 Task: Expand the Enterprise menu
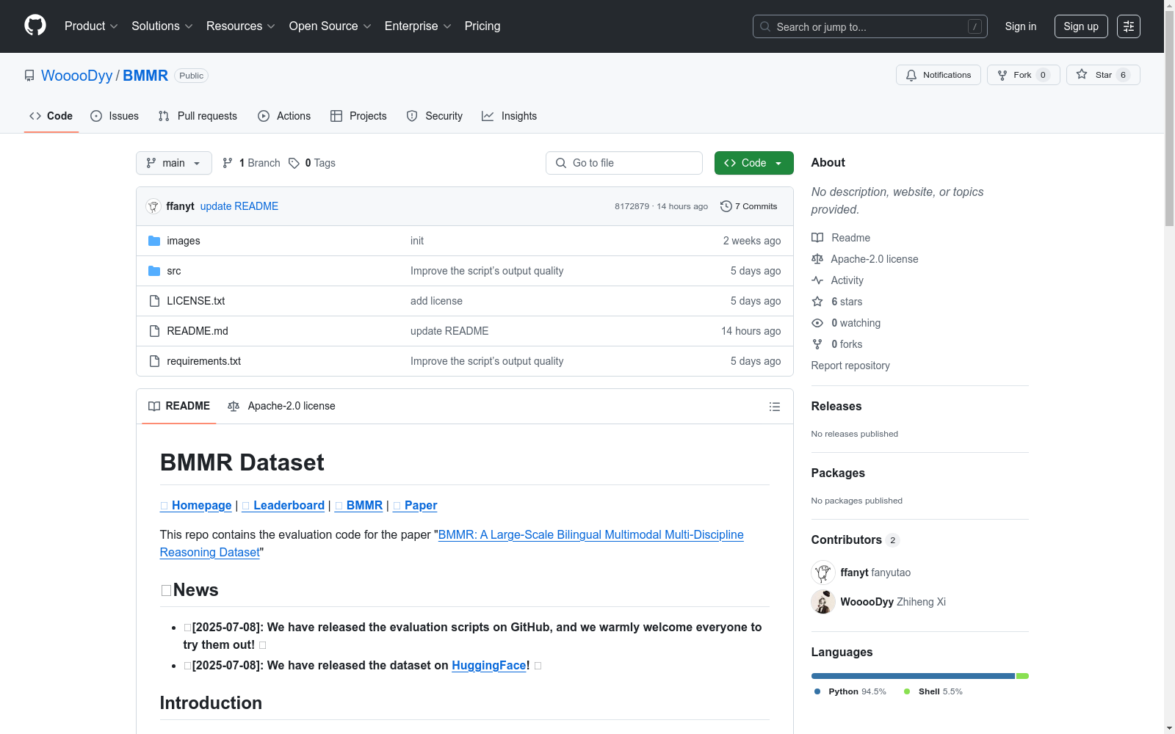(x=418, y=26)
